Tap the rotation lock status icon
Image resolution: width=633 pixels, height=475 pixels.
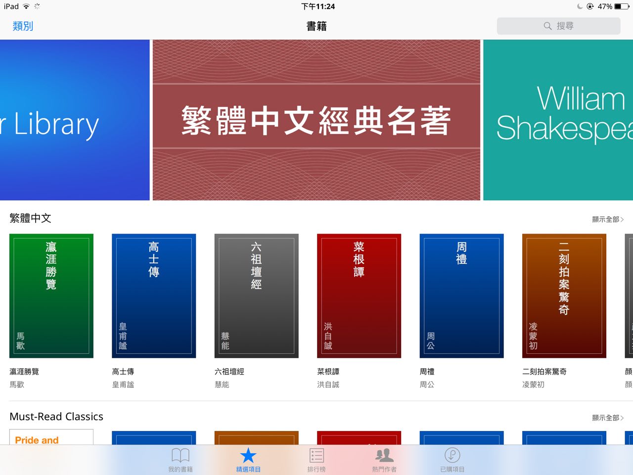tap(590, 6)
